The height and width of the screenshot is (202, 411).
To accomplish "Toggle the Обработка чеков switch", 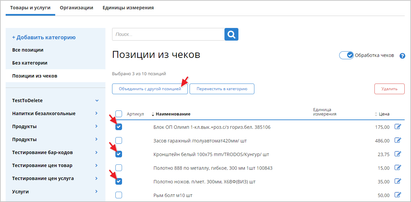I will tap(346, 55).
